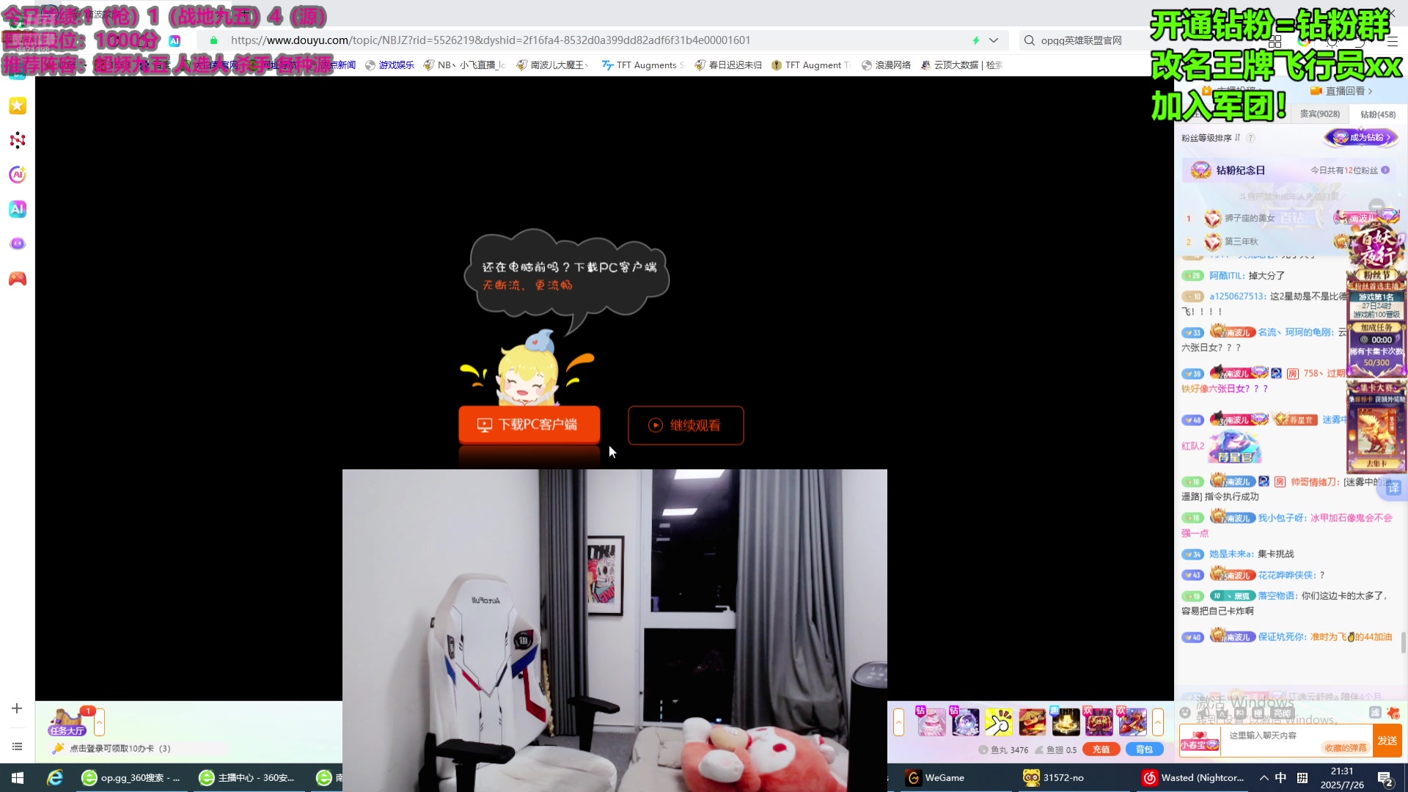
Task: Click the search magnifier icon
Action: click(x=1030, y=40)
